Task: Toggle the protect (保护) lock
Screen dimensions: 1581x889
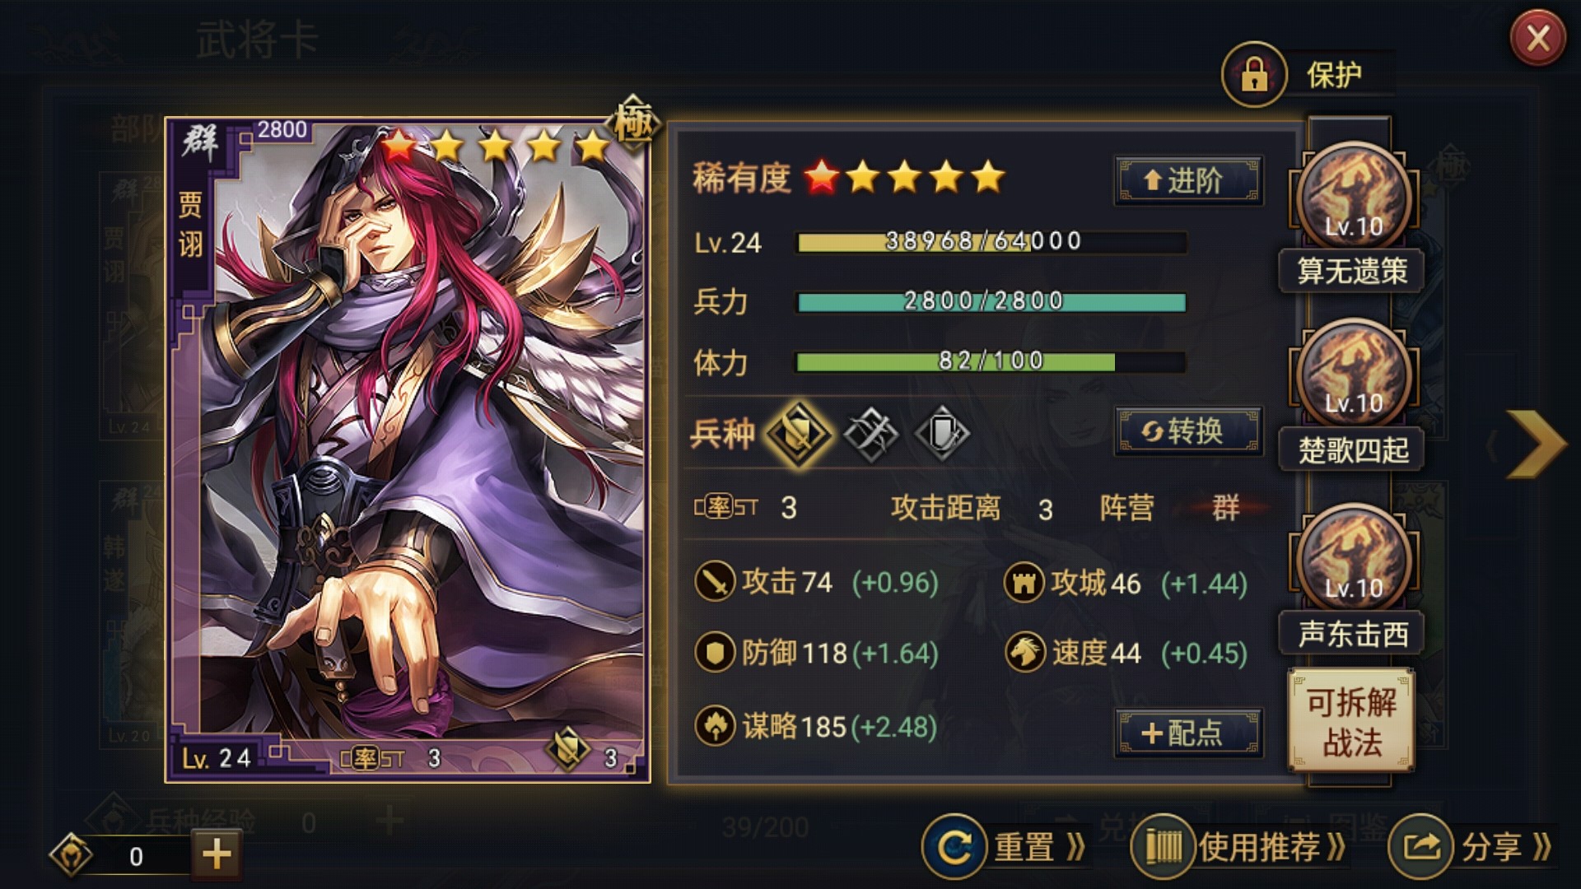Action: pos(1253,75)
